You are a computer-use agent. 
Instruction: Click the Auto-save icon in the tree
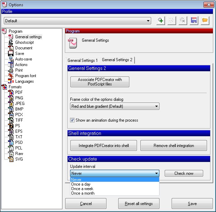click(x=11, y=59)
